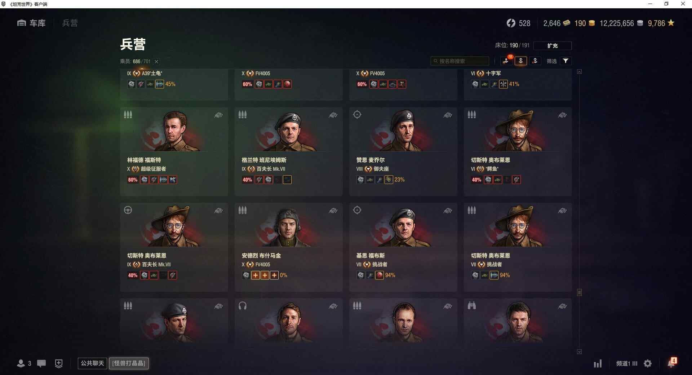The height and width of the screenshot is (375, 692).
Task: Click the scroll up arrow of crew list
Action: coord(579,72)
